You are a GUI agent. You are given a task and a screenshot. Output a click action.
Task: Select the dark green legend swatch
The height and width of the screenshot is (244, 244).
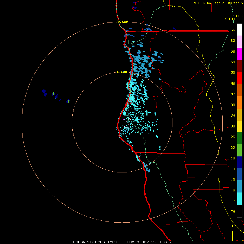(239, 138)
